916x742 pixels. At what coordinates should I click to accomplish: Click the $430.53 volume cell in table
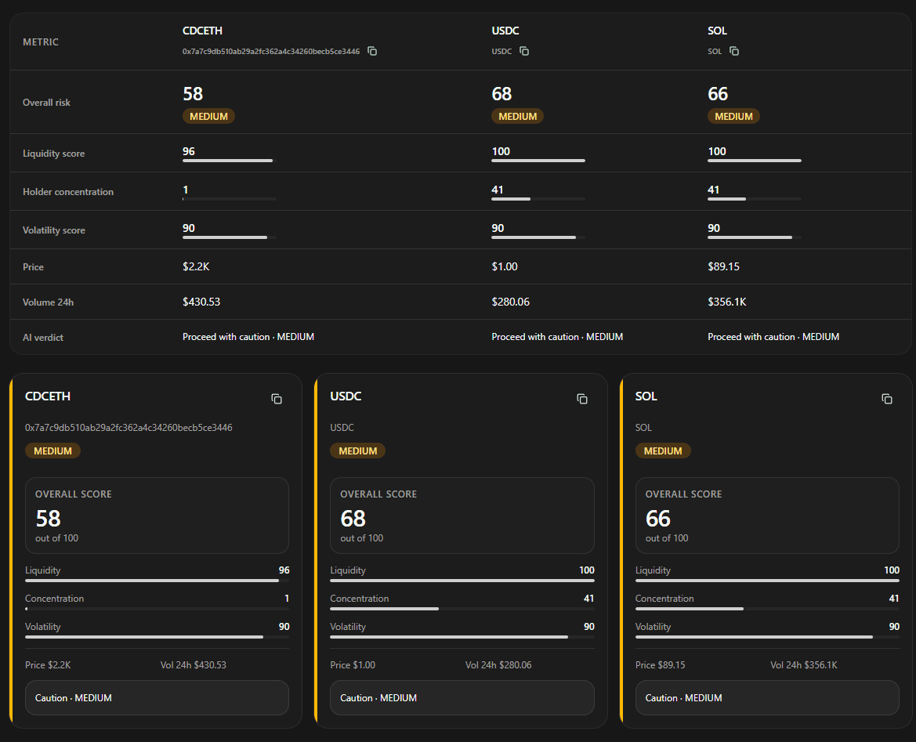coord(201,302)
